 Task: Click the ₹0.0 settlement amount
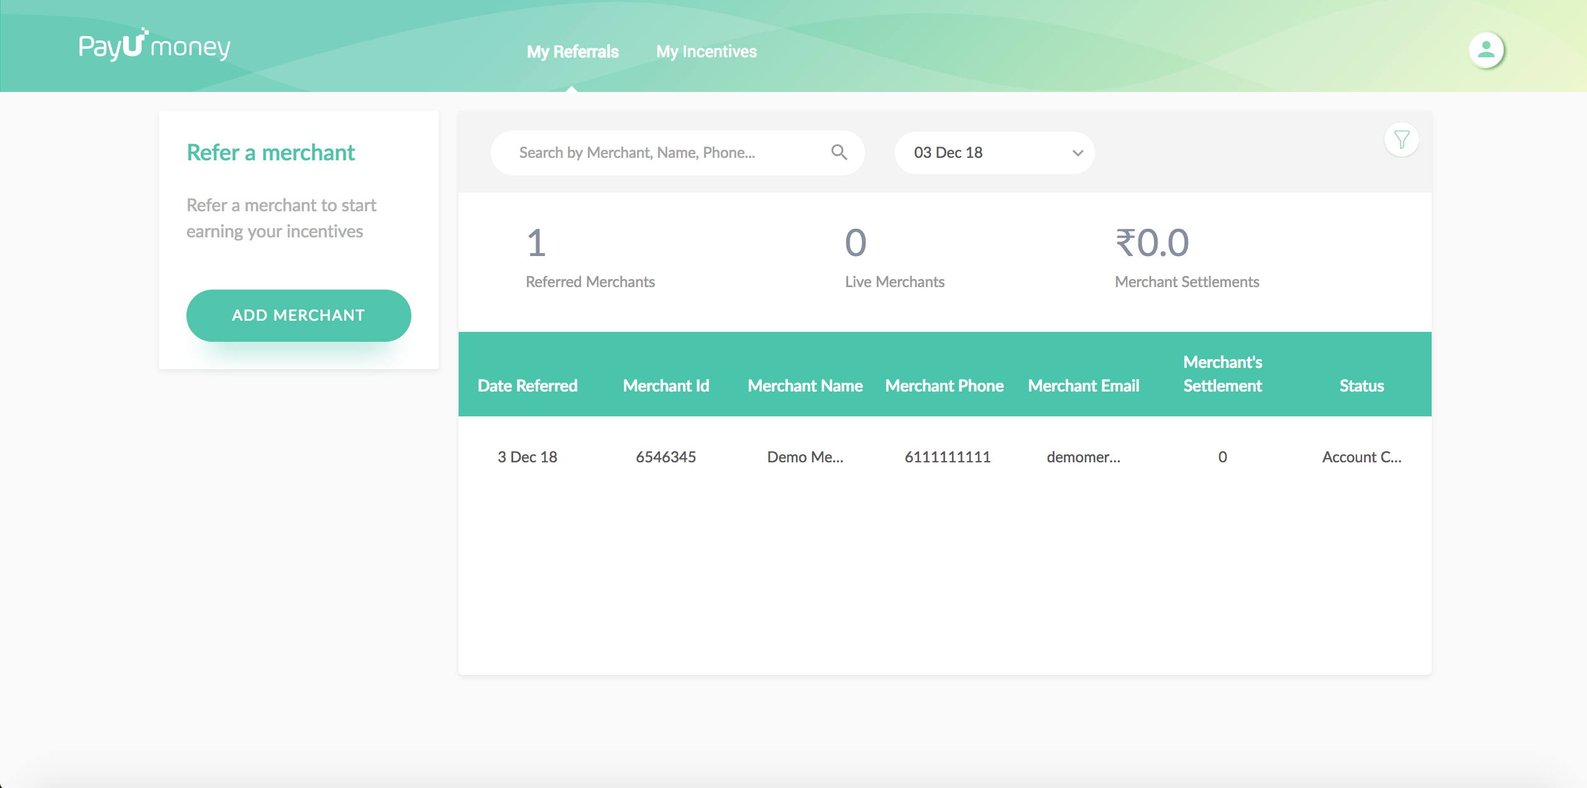[1152, 242]
